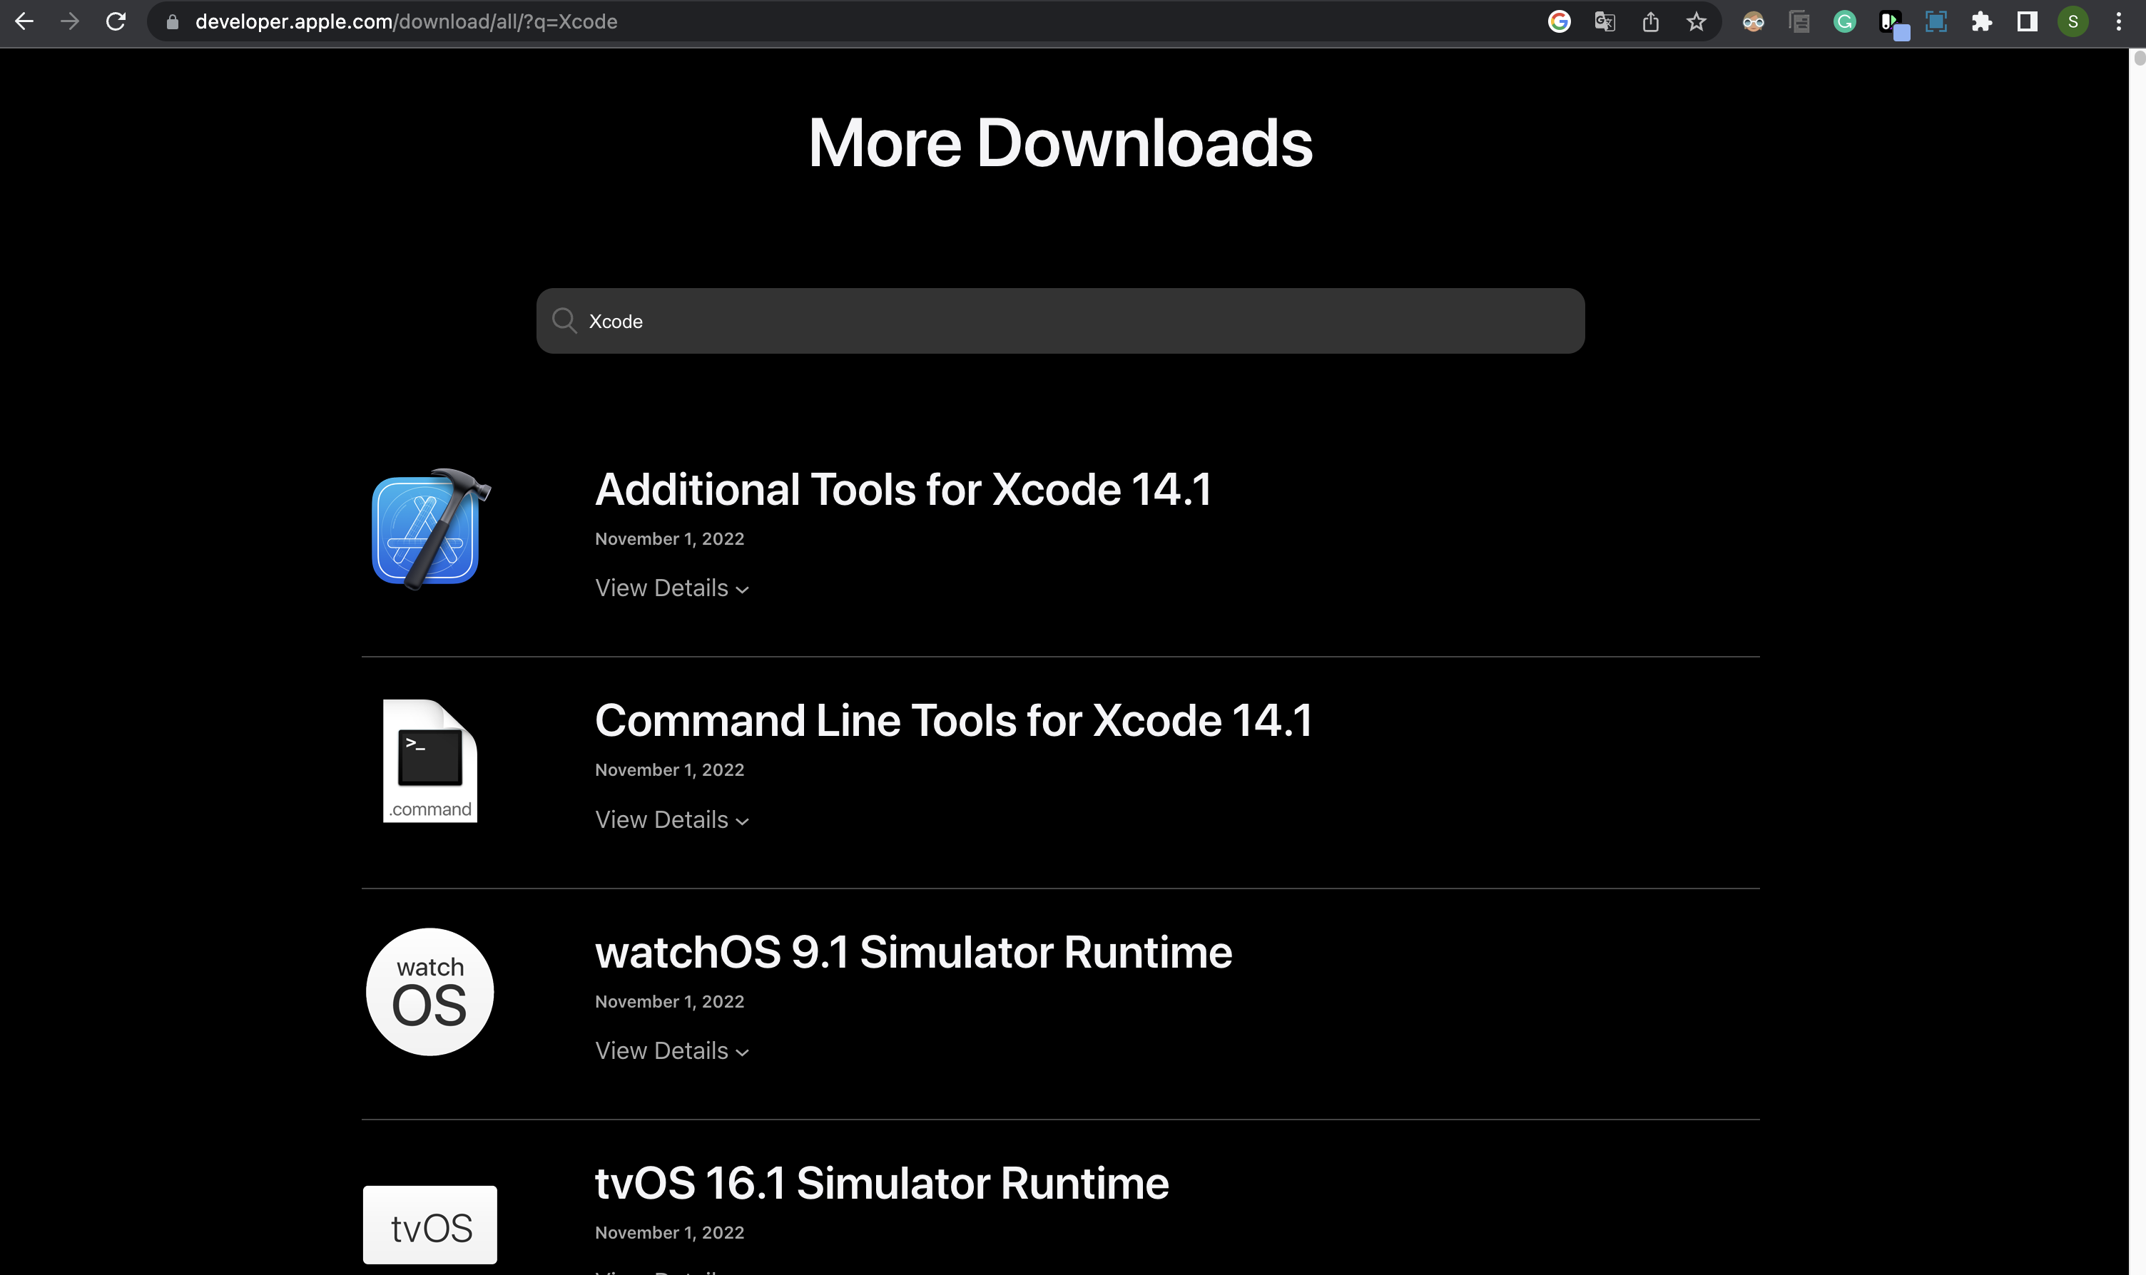The height and width of the screenshot is (1275, 2146).
Task: Reload the page
Action: click(x=115, y=21)
